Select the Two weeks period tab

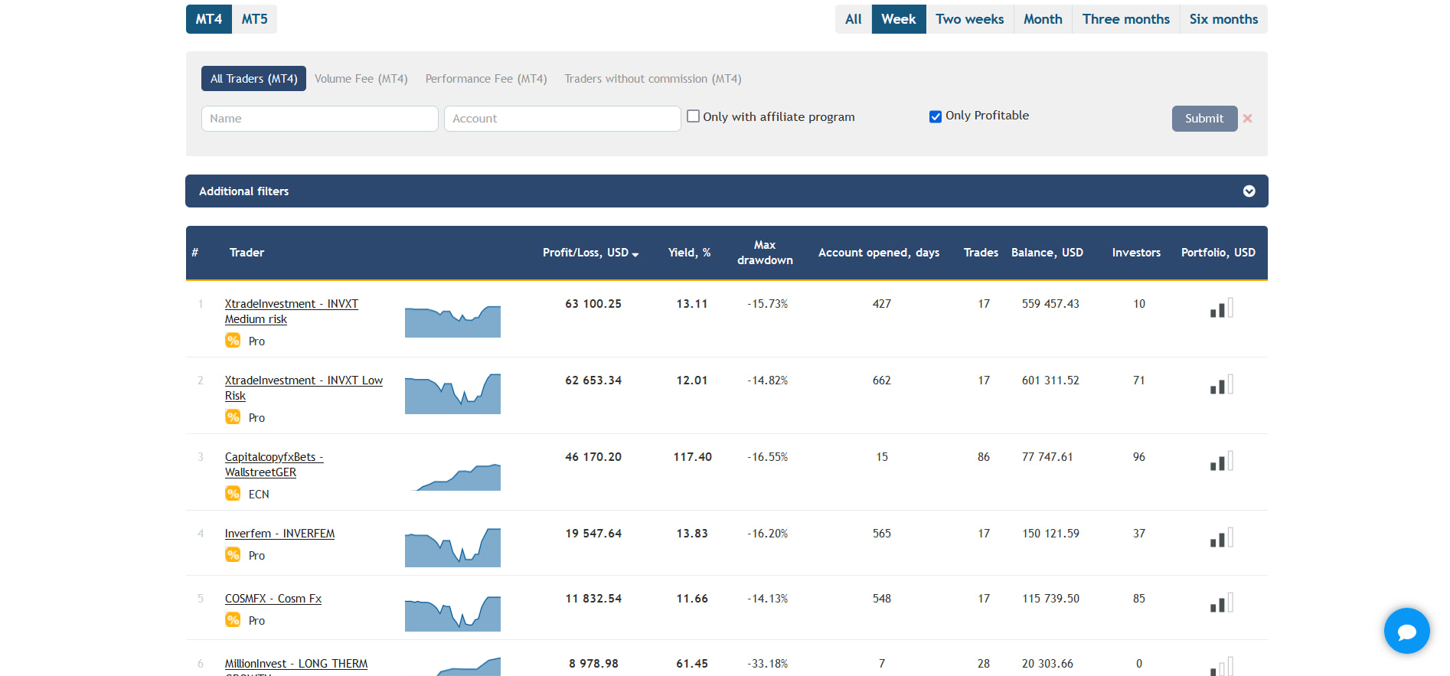pyautogui.click(x=969, y=19)
